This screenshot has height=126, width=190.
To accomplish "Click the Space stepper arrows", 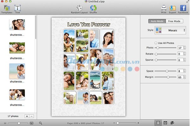I will (185, 71).
